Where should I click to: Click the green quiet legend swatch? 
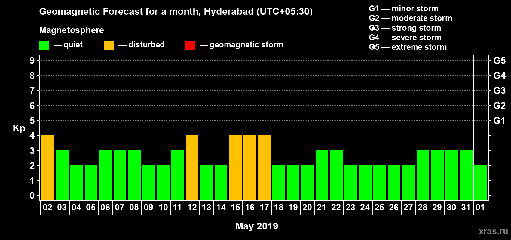coord(44,45)
